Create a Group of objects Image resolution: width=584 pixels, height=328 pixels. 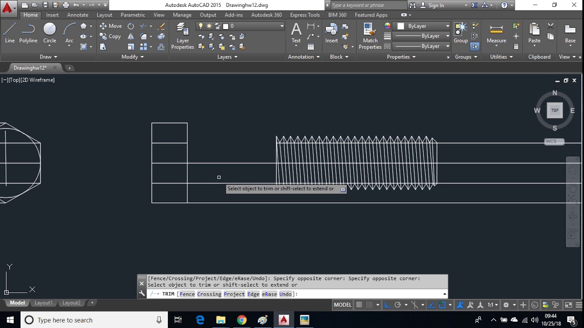[461, 33]
